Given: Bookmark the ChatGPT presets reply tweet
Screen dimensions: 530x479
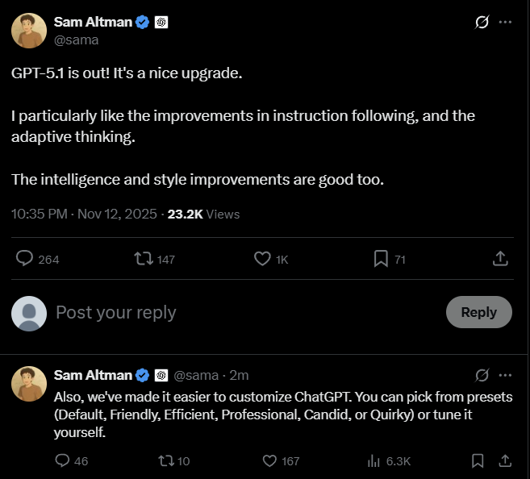Looking at the screenshot, I should click(x=478, y=460).
